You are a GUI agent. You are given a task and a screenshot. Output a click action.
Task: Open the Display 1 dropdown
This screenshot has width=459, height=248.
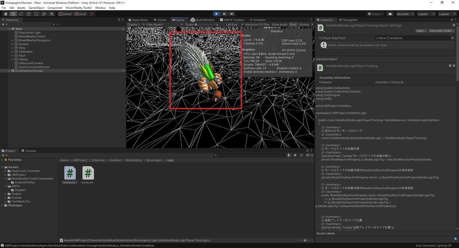136,24
